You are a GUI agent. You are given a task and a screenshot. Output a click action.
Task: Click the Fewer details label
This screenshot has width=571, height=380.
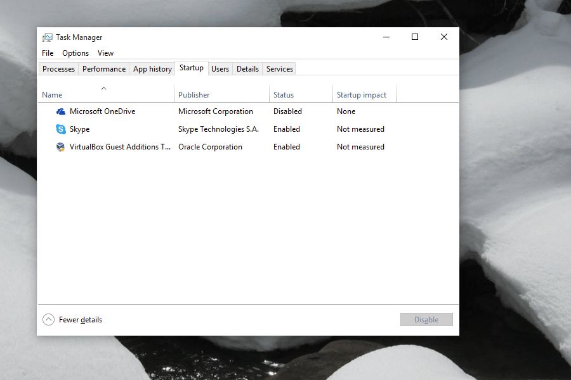tap(81, 320)
